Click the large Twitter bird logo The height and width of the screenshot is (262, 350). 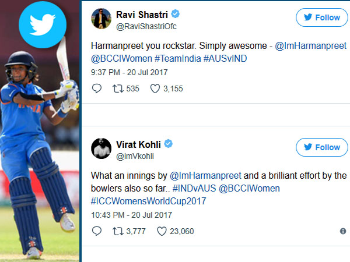[43, 24]
